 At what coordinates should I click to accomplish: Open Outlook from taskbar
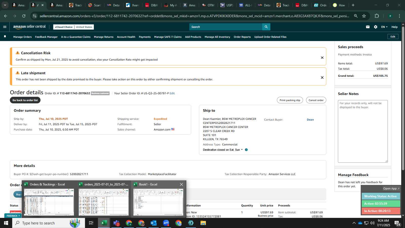click(x=154, y=223)
